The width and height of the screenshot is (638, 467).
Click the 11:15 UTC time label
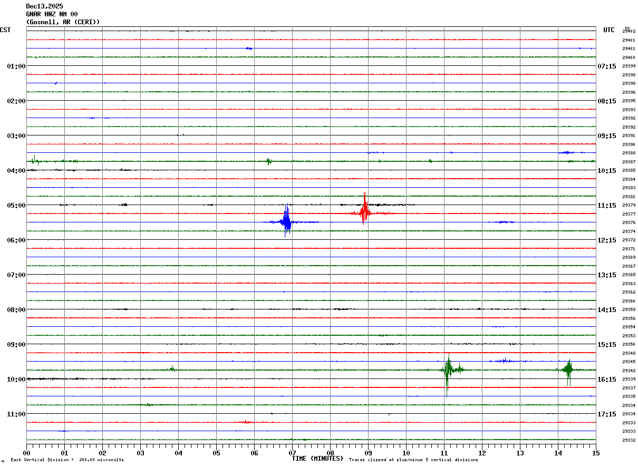pos(607,205)
